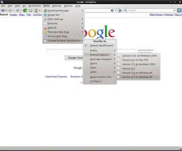This screenshot has width=182, height=151.
Task: Click the Stop loading toolbar icon
Action: pos(31,10)
